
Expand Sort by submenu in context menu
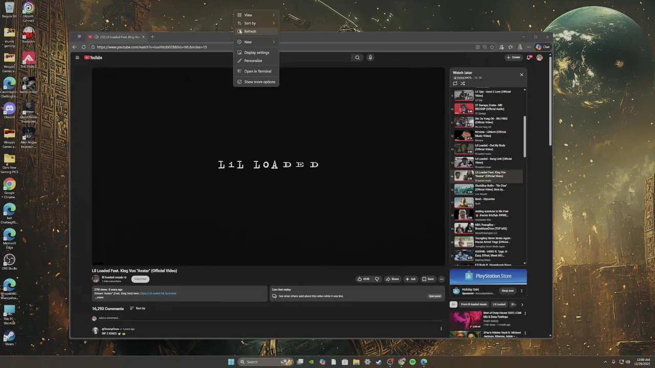pyautogui.click(x=256, y=23)
